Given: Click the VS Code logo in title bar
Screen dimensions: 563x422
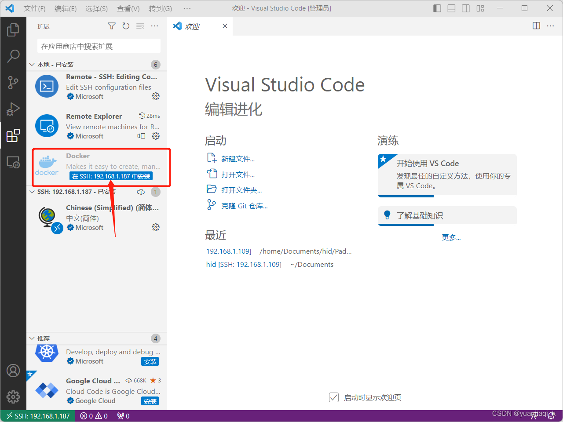Looking at the screenshot, I should (10, 8).
